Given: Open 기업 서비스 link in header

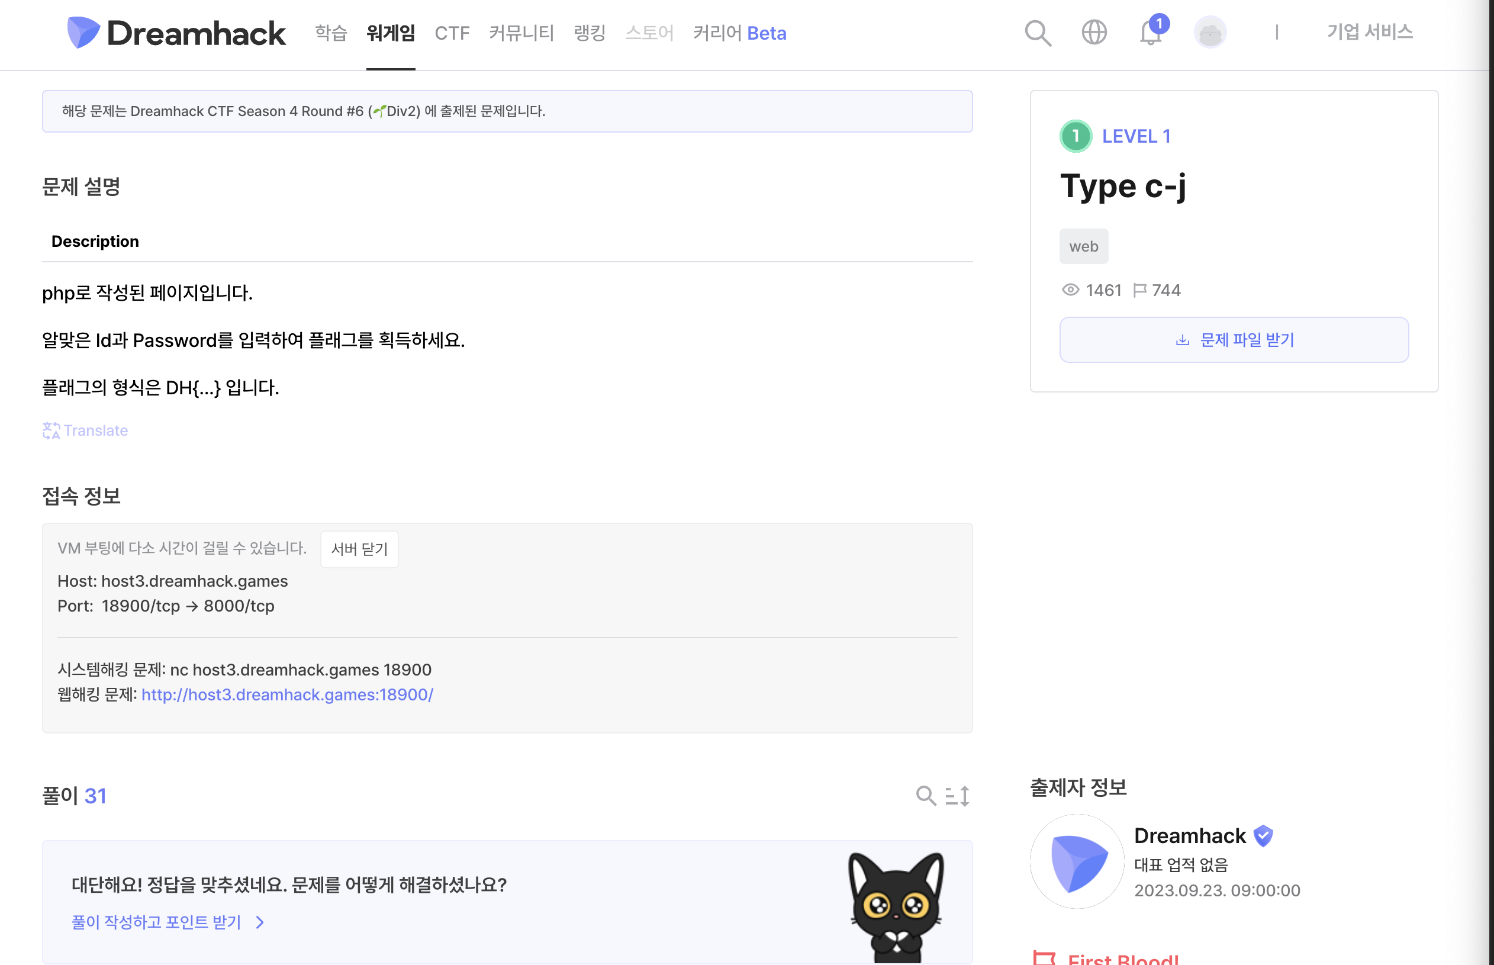Looking at the screenshot, I should 1369,31.
